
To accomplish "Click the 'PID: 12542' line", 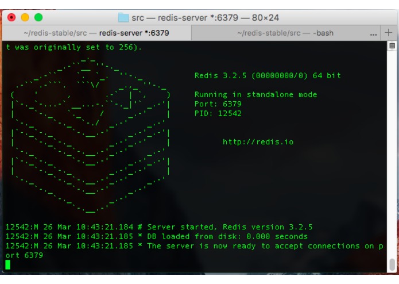I will [218, 113].
